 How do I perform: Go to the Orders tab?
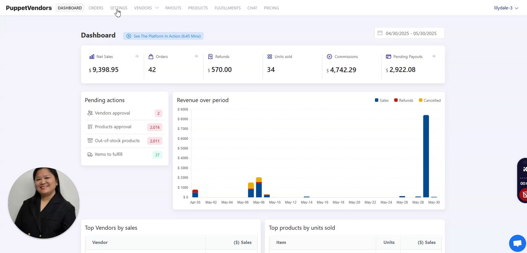coord(96,8)
